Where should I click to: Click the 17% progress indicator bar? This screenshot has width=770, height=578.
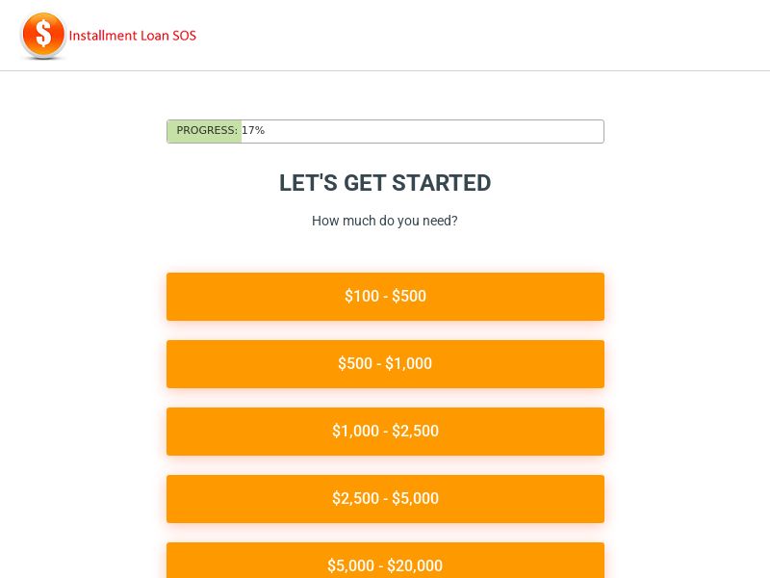385,131
